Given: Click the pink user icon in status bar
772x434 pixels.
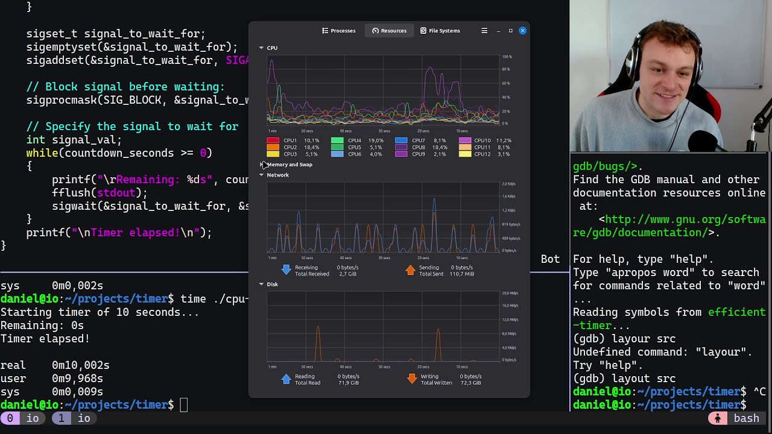Looking at the screenshot, I should click(717, 418).
